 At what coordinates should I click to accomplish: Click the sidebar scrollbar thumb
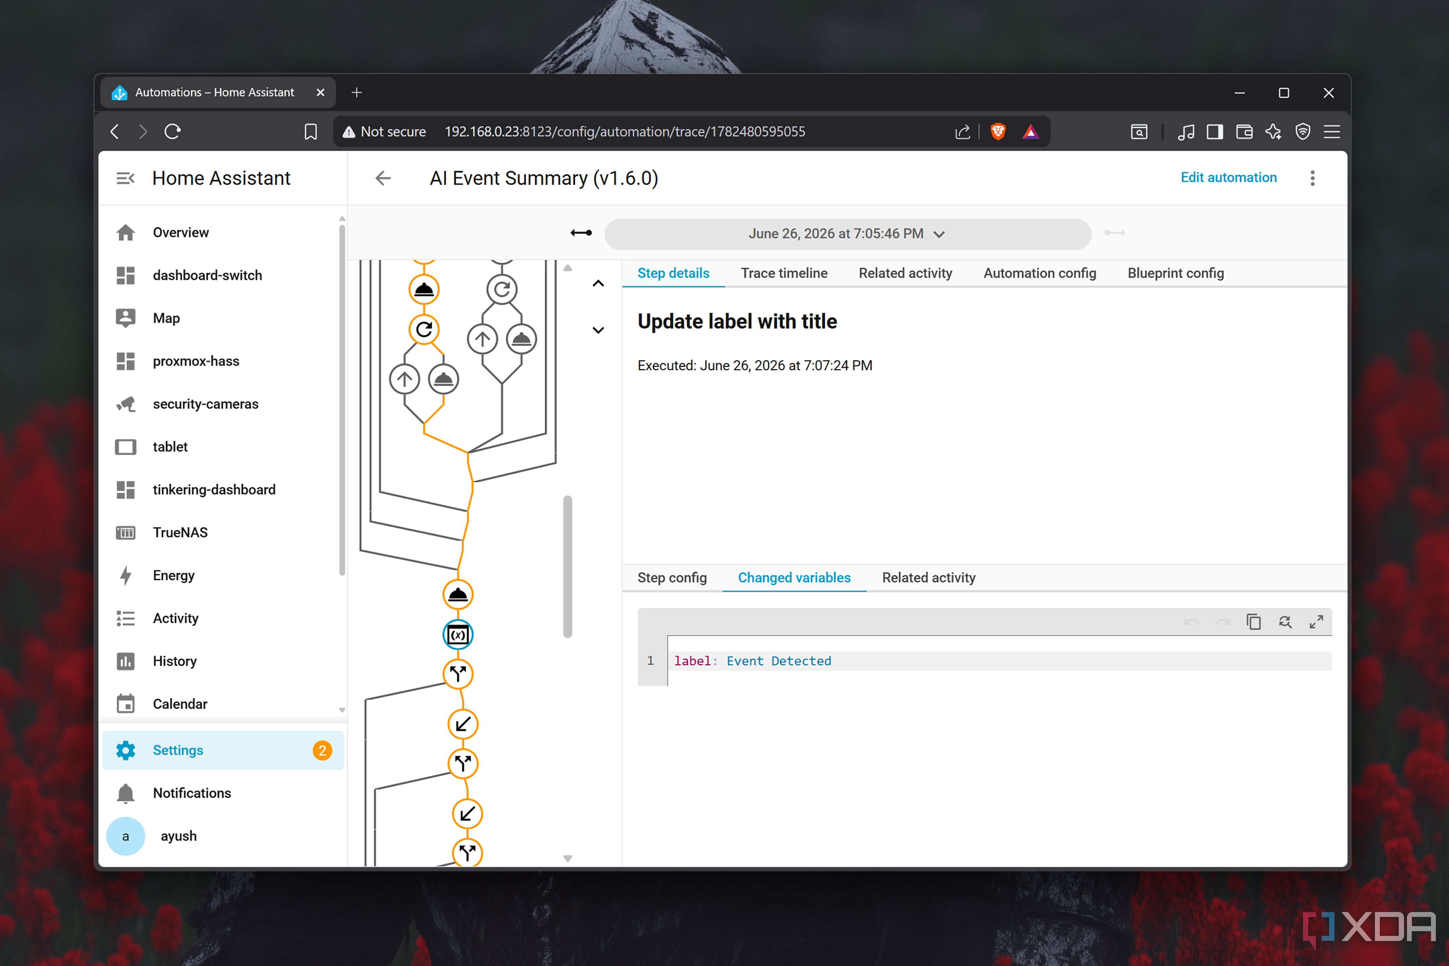pos(342,400)
